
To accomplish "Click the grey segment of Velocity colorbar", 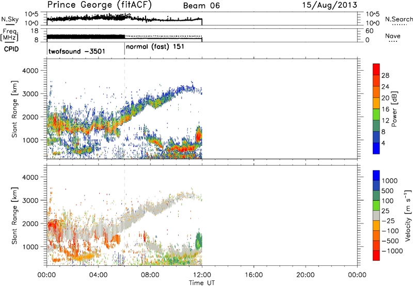I will [x=376, y=215].
